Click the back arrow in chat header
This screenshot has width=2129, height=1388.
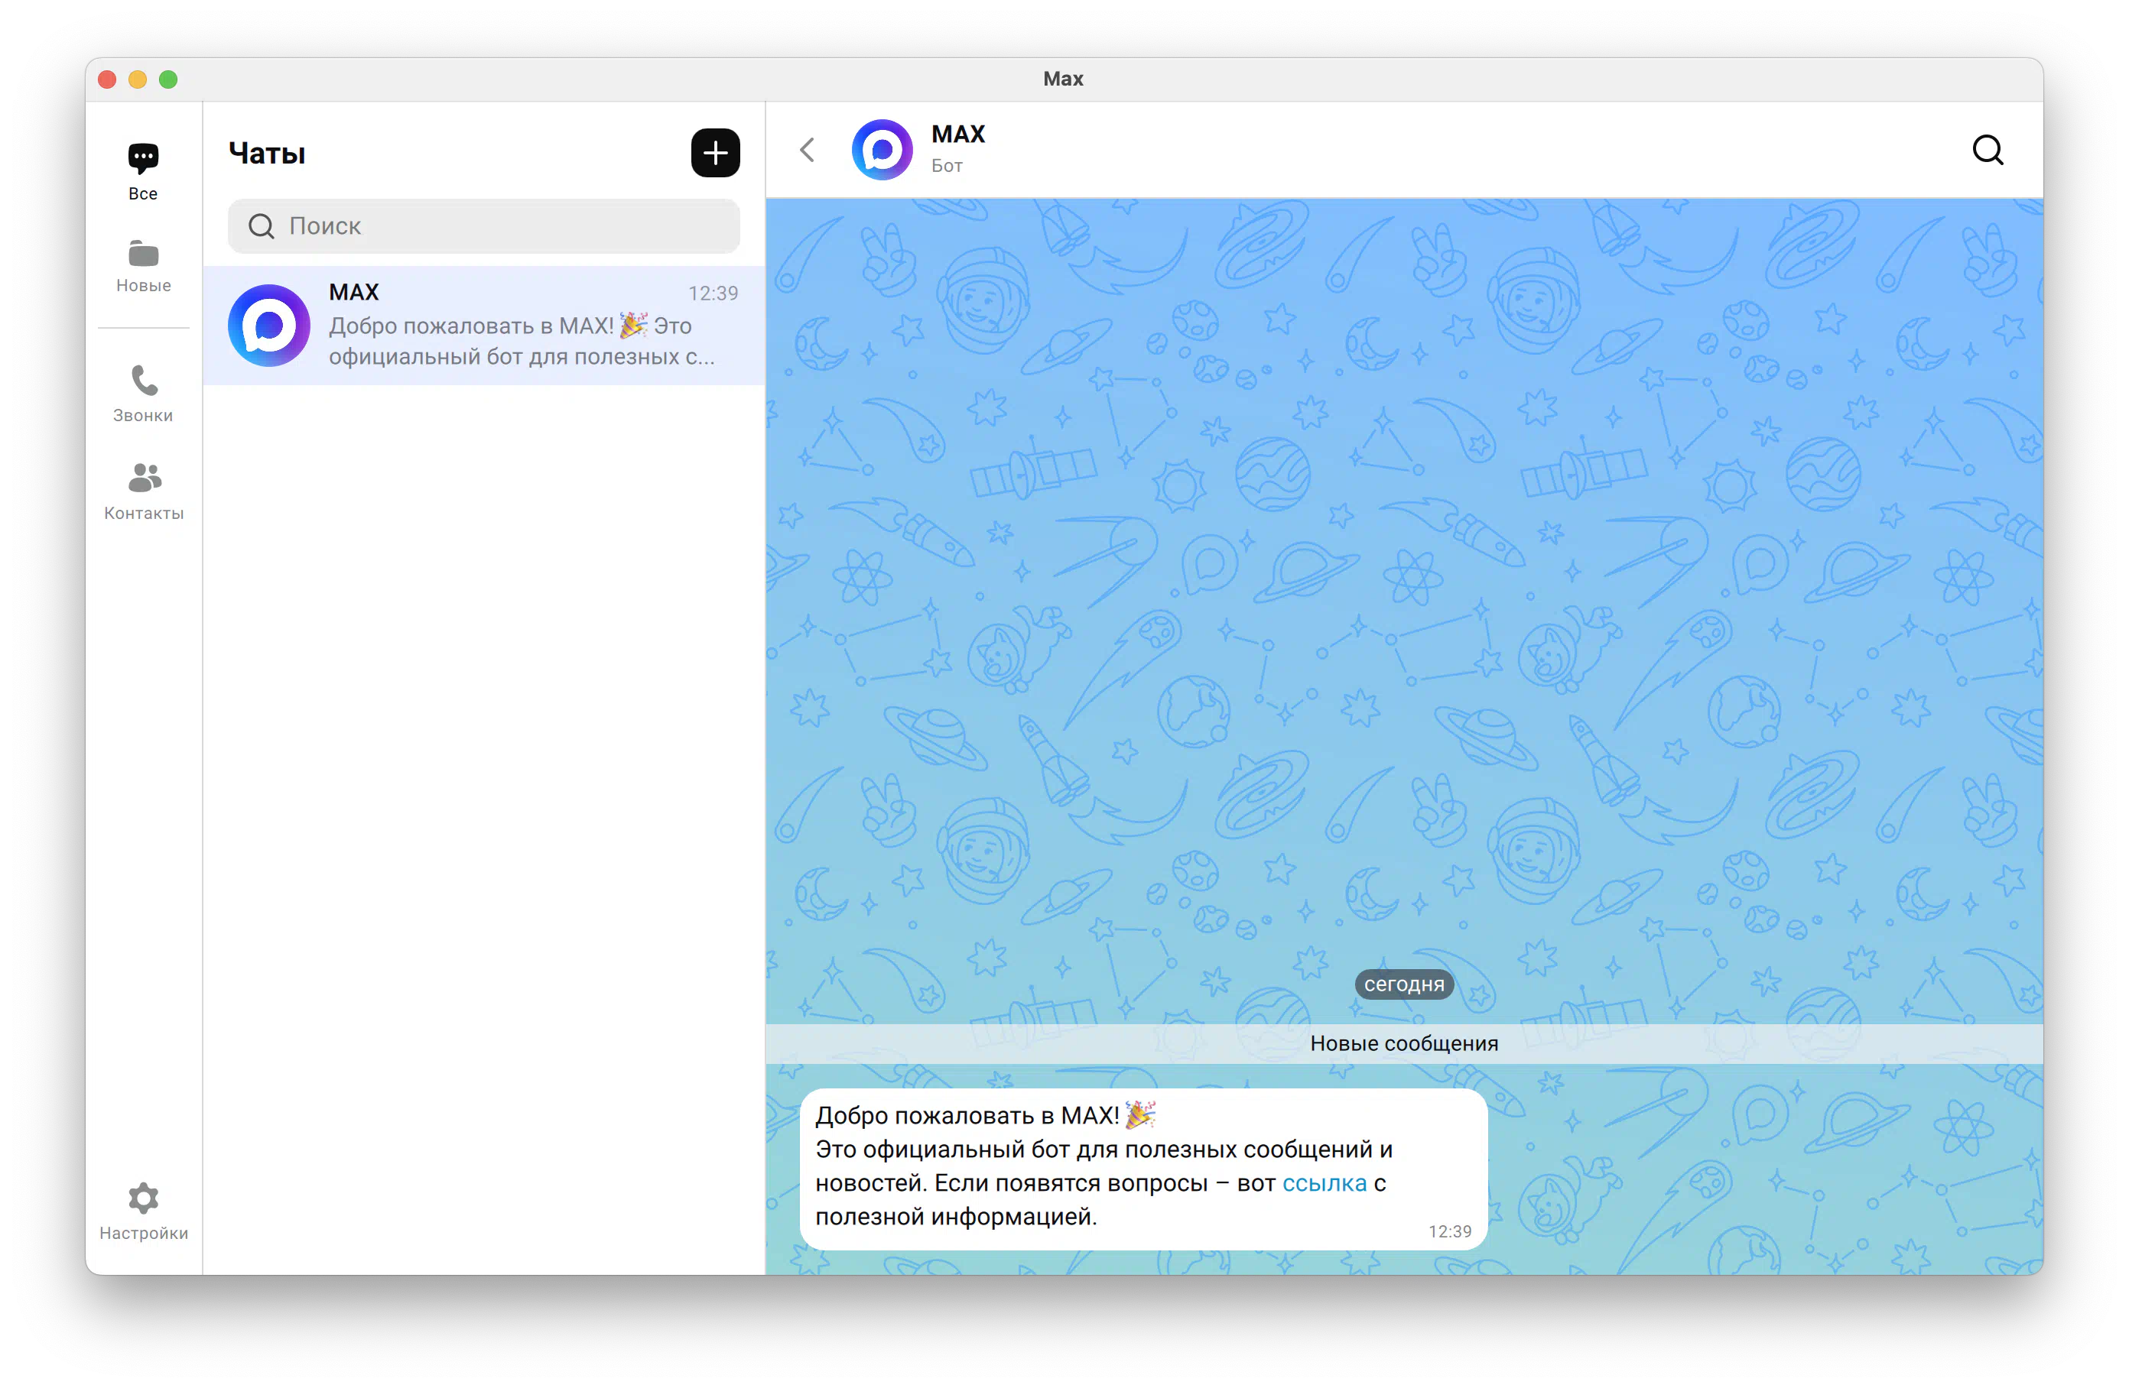point(807,151)
